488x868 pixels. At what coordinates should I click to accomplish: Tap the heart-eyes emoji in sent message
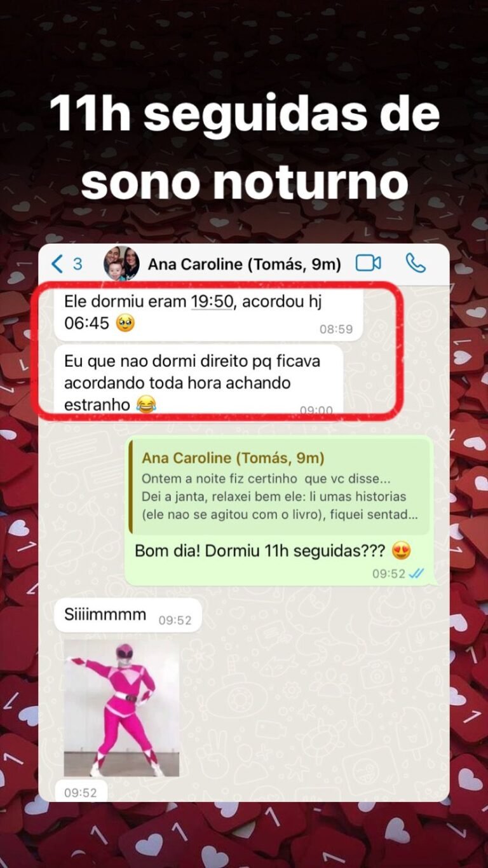coord(401,551)
